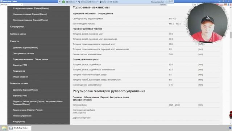Open Стандартная подвеска (Европа | Россия)
232x131 pixels.
point(31,8)
